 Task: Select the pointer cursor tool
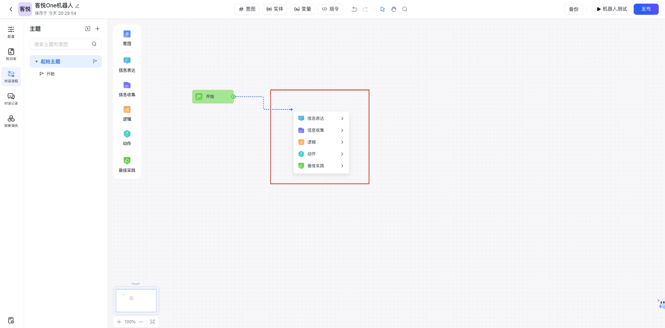point(382,9)
